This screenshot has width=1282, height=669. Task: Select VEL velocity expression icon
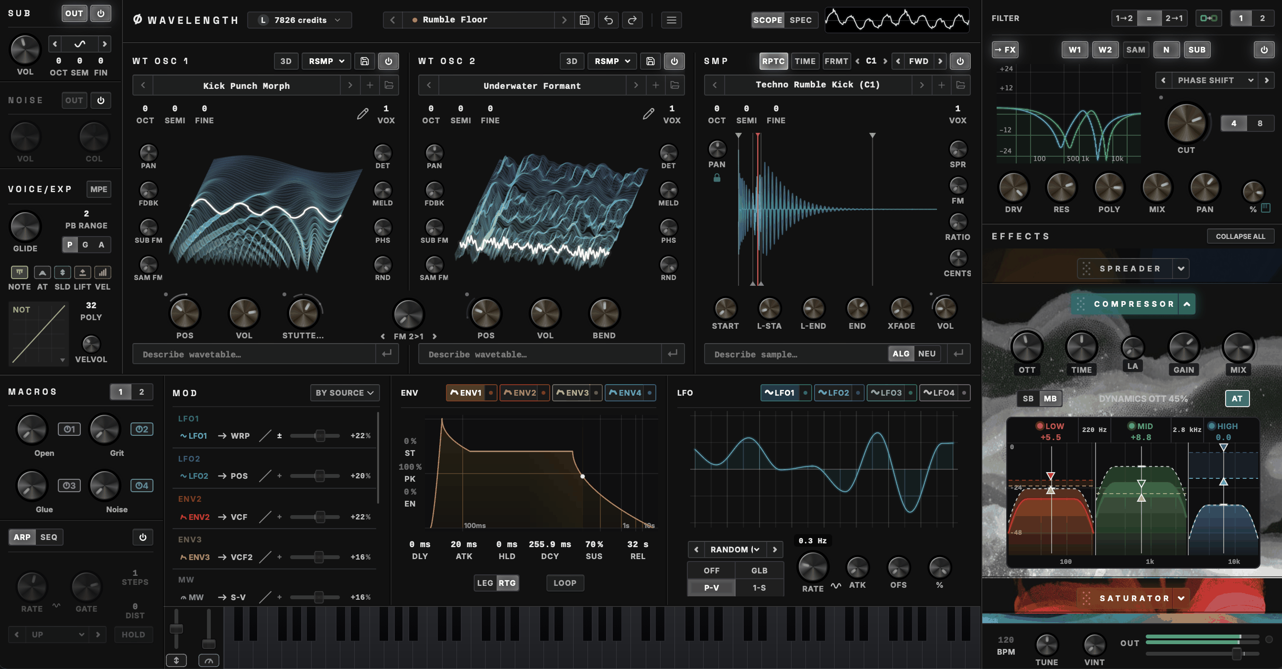[102, 272]
